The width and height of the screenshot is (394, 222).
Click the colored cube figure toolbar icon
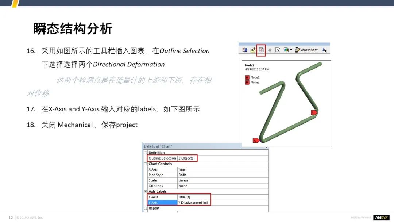(x=286, y=50)
